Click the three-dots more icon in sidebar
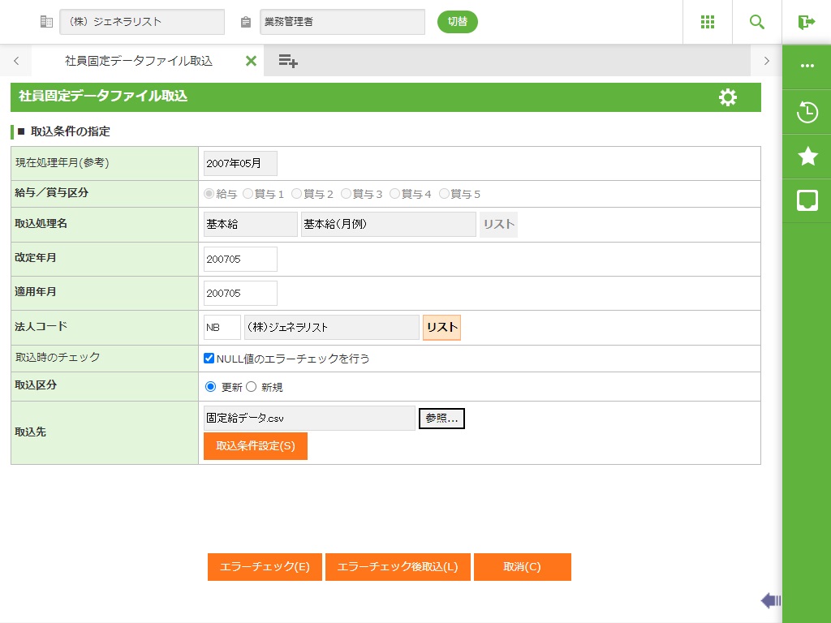The width and height of the screenshot is (831, 623). pos(807,67)
